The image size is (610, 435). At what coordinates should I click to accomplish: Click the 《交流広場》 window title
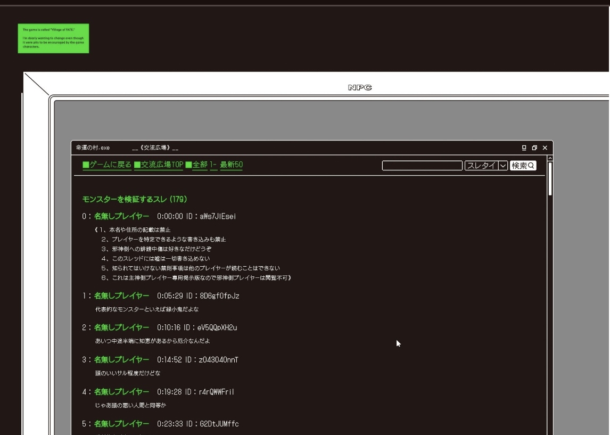pyautogui.click(x=155, y=148)
